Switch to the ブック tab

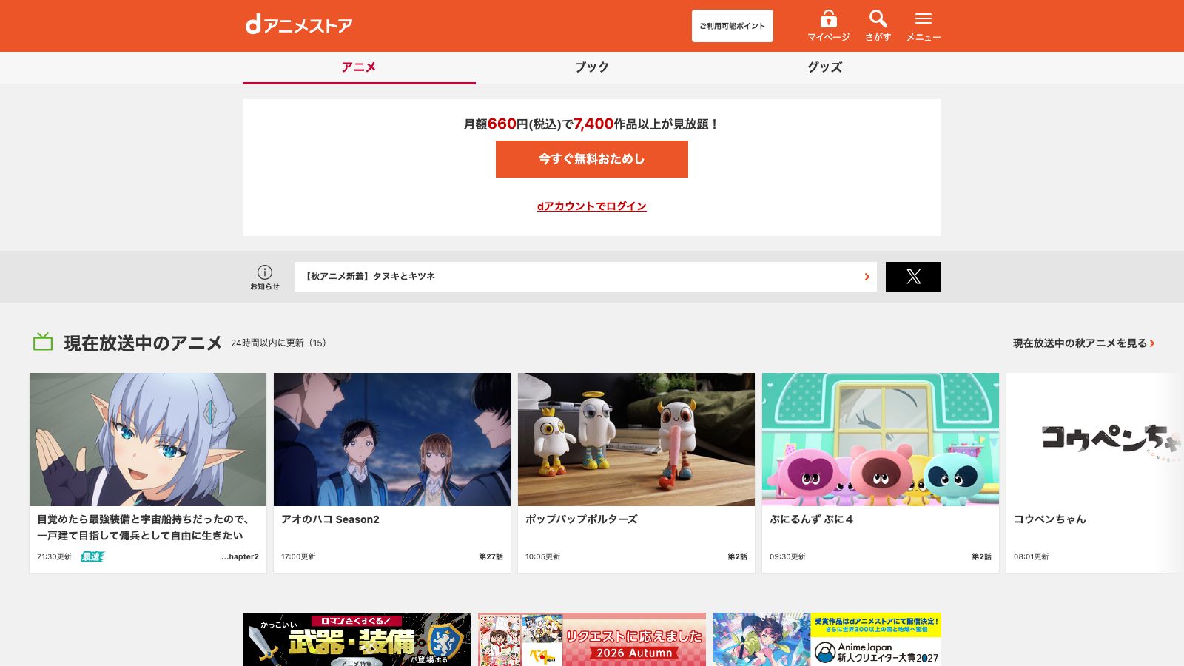point(592,67)
